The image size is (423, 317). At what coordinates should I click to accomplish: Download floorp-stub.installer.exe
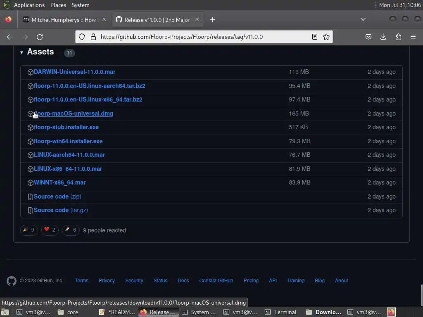click(66, 127)
